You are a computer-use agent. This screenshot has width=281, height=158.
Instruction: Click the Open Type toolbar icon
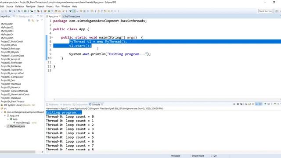(x=56, y=11)
